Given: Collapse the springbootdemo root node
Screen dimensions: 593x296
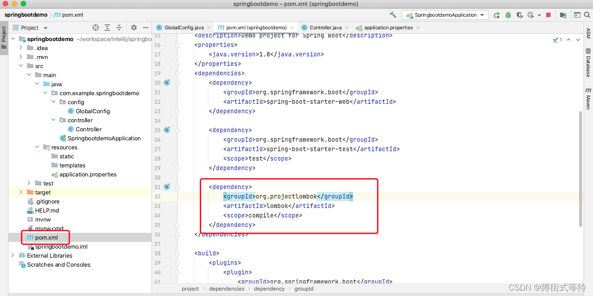Looking at the screenshot, I should [13, 39].
